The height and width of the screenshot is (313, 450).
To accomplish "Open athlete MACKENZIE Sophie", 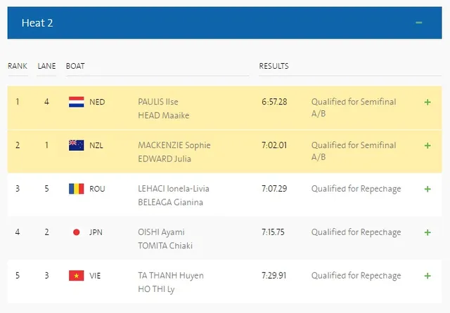I will click(174, 145).
